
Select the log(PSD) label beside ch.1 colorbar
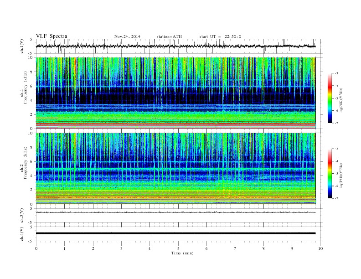click(341, 99)
